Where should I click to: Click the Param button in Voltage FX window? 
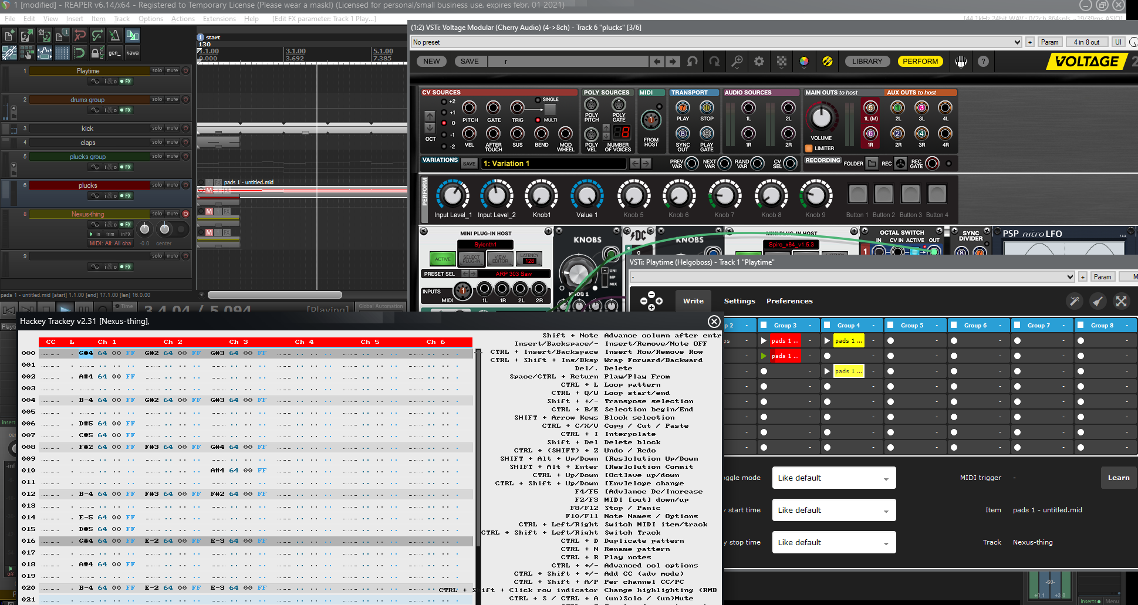[x=1049, y=42]
